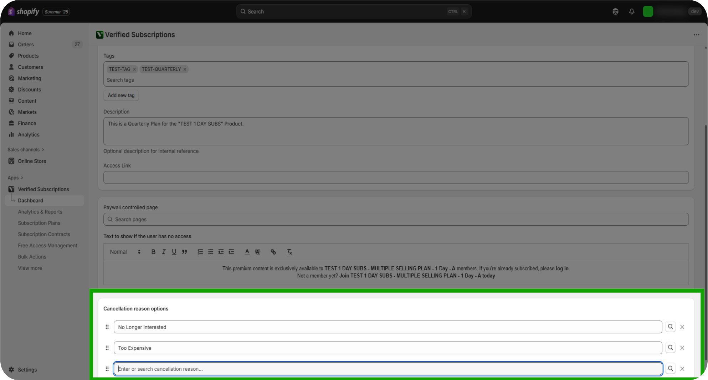Click into the Description text area
The height and width of the screenshot is (380, 708).
396,131
